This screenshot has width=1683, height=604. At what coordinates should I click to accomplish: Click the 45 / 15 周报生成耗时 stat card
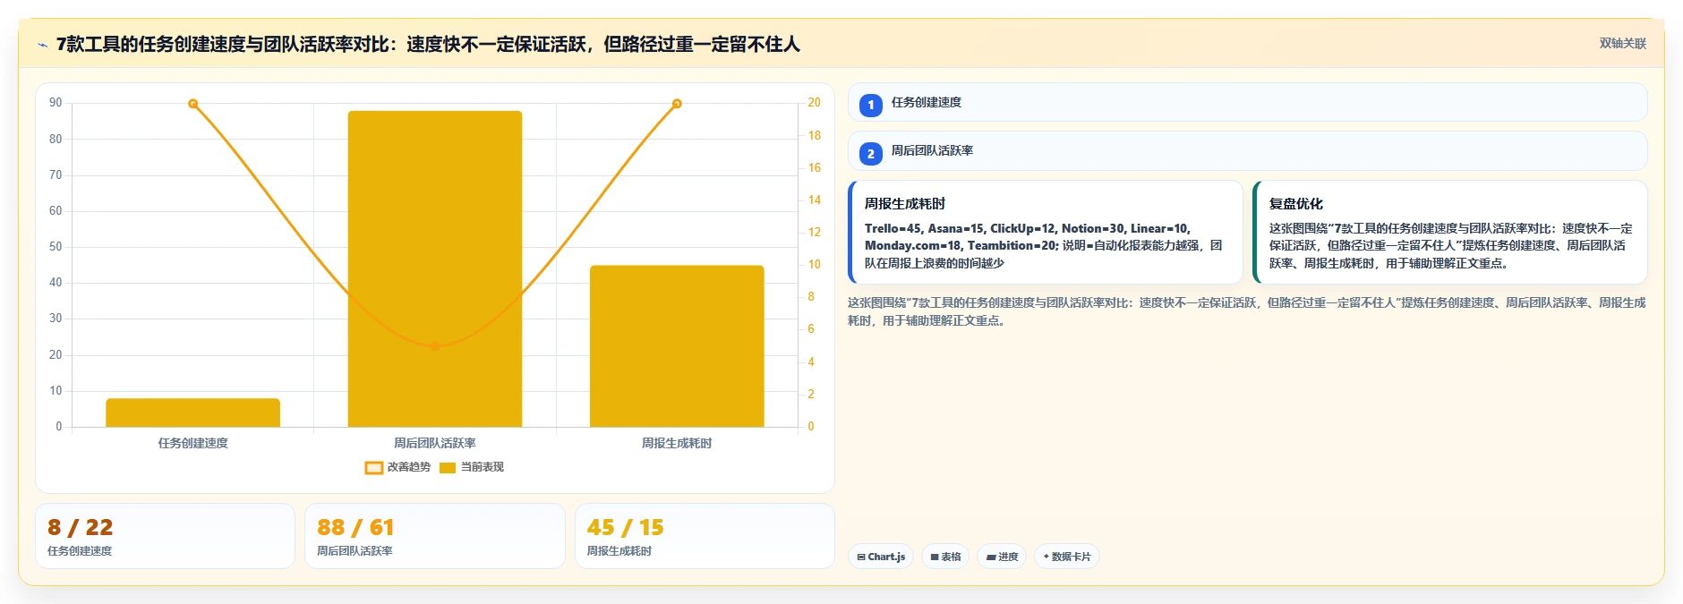pos(705,536)
